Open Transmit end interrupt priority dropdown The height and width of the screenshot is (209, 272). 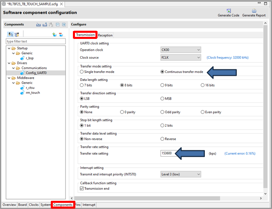[x=181, y=174]
